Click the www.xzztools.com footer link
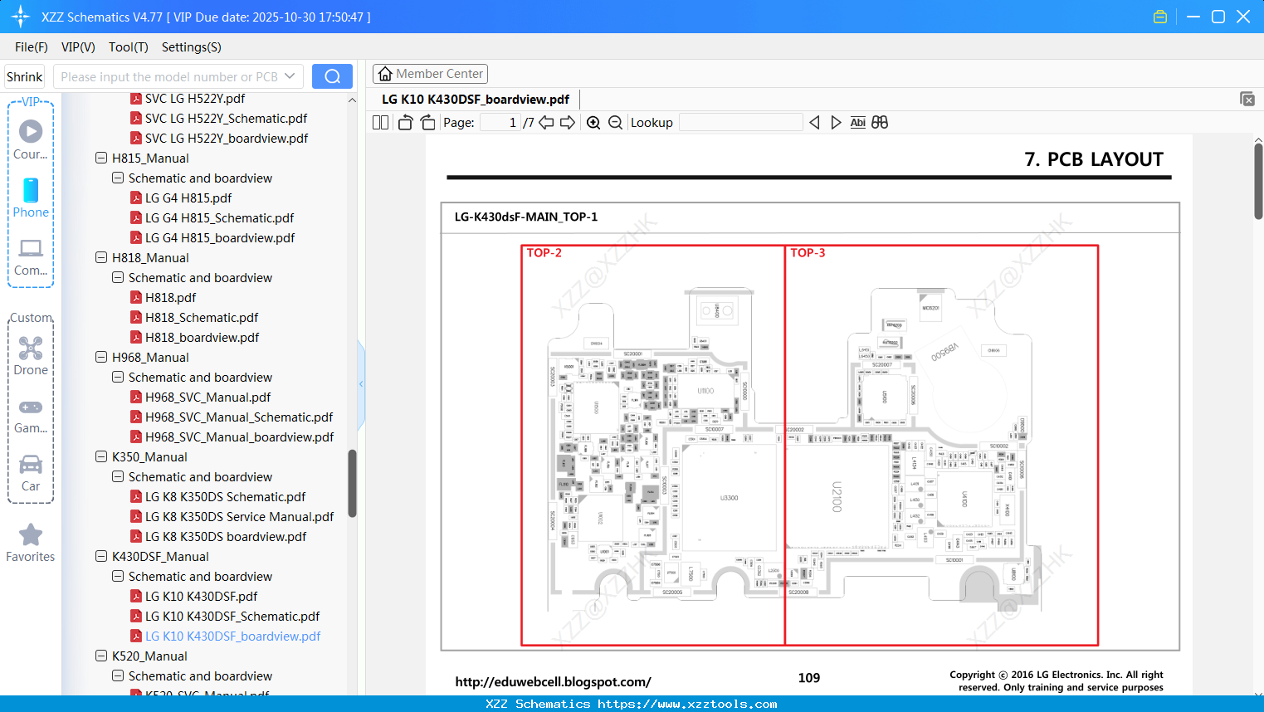Screen dimensions: 1264x712 click(x=687, y=704)
